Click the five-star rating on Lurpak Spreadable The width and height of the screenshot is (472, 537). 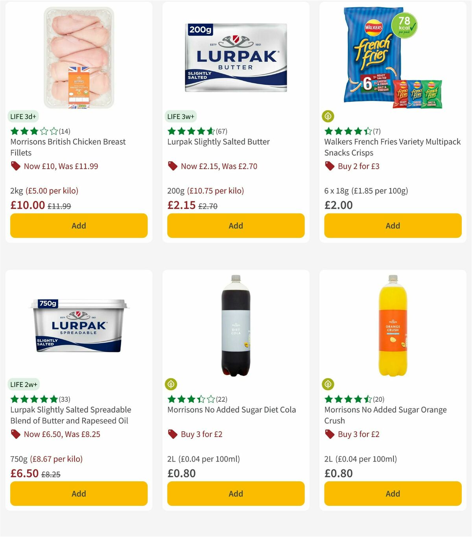pyautogui.click(x=31, y=399)
